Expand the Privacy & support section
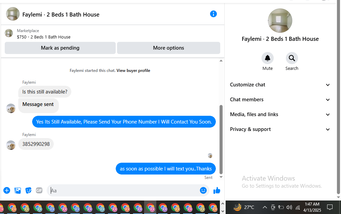The image size is (341, 214). click(280, 129)
